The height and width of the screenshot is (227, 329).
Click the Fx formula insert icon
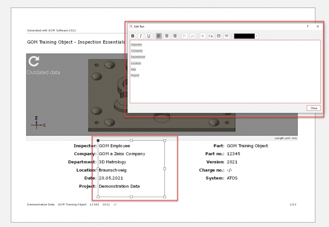click(203, 36)
